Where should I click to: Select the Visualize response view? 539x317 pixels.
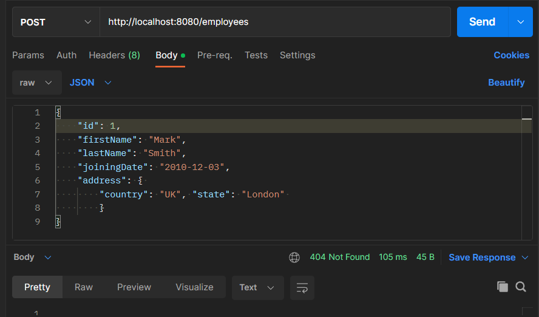(195, 287)
